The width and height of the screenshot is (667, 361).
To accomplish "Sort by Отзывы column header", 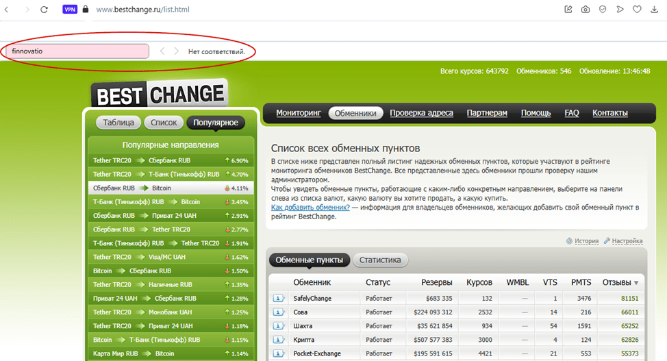I will [620, 282].
